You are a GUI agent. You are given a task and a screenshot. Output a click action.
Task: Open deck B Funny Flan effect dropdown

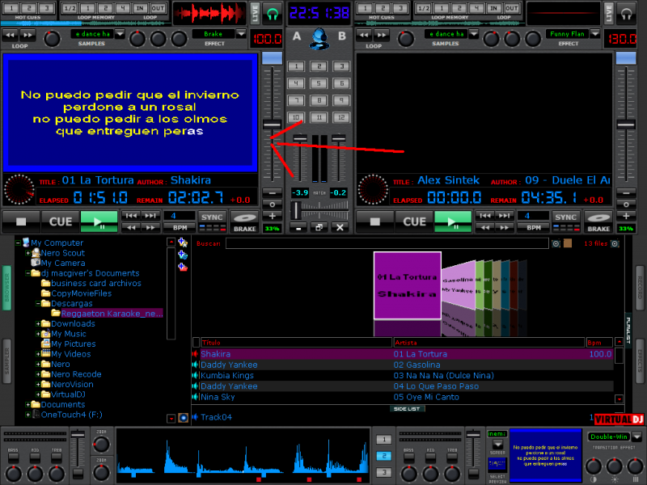click(x=595, y=33)
